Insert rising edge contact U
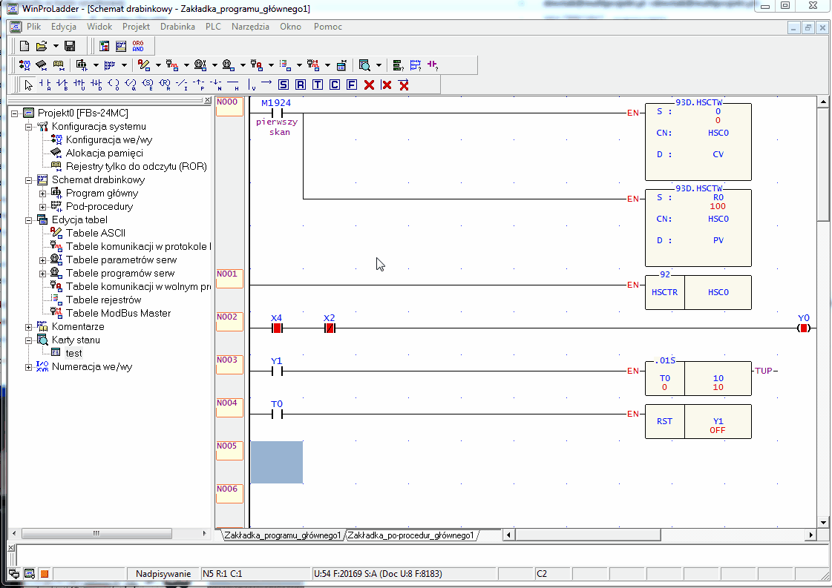This screenshot has height=588, width=832. [x=79, y=85]
